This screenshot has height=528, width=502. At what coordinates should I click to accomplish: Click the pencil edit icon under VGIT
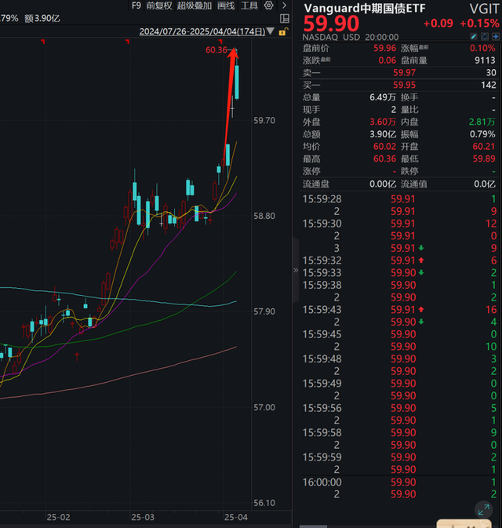tap(474, 36)
